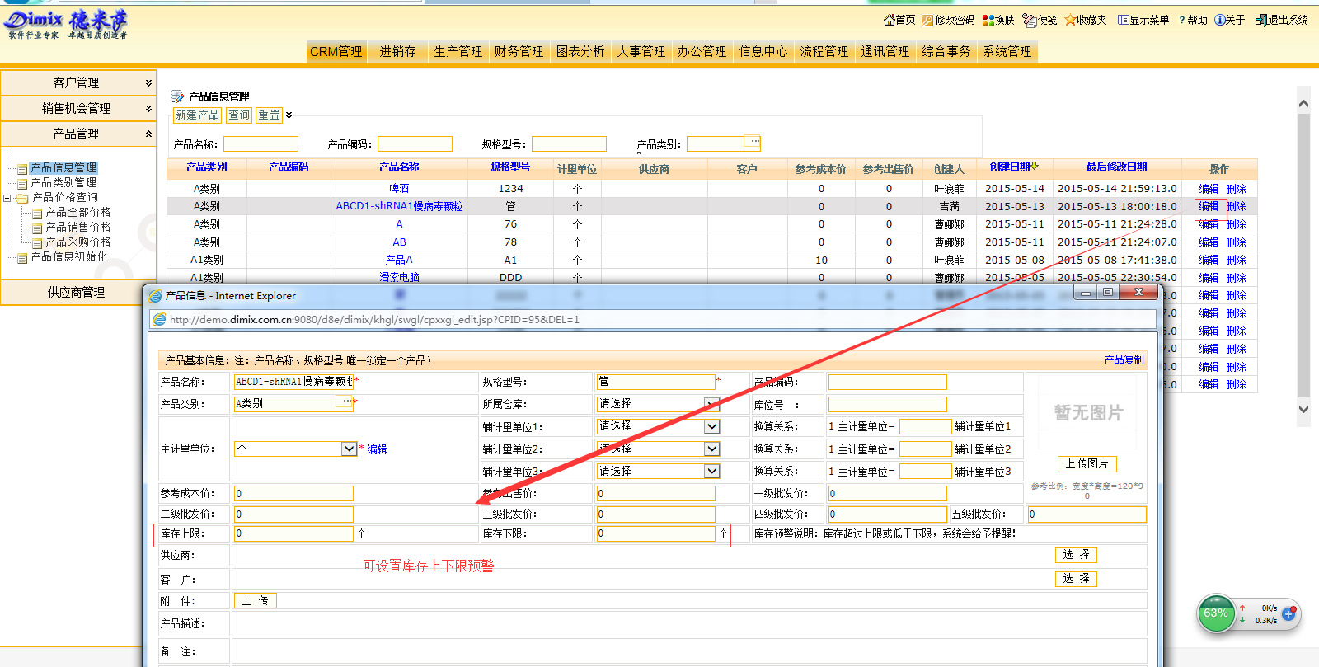Click the 退出系统 logout icon
The height and width of the screenshot is (667, 1319).
pos(1261,20)
